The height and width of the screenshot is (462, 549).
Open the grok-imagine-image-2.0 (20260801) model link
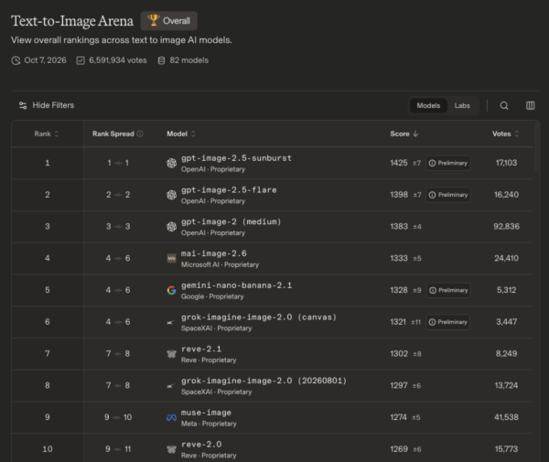coord(264,381)
